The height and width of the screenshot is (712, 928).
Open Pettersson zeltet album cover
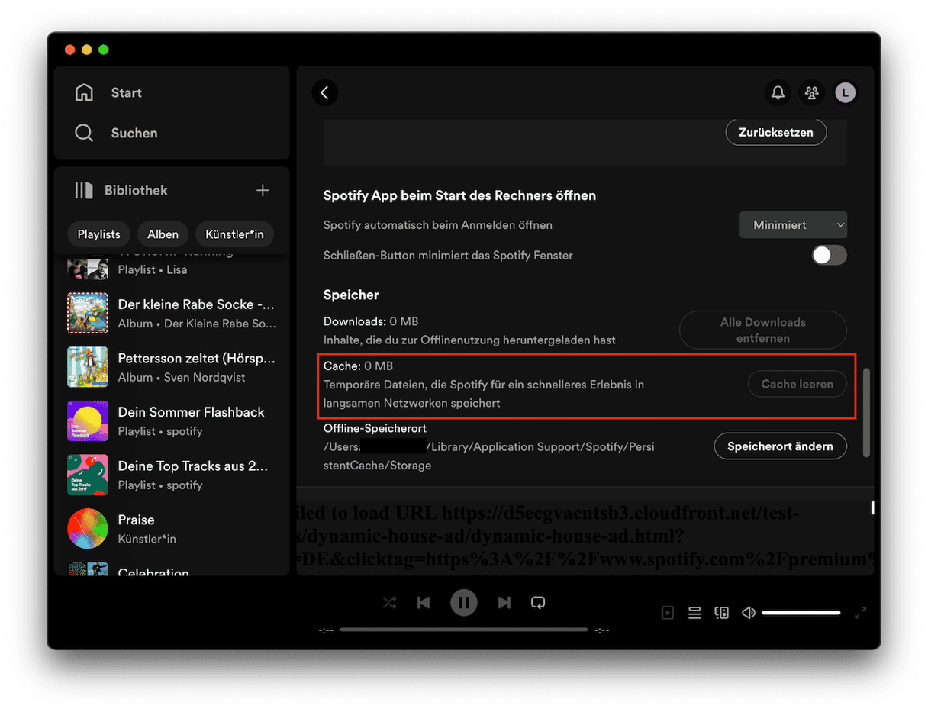(x=87, y=367)
